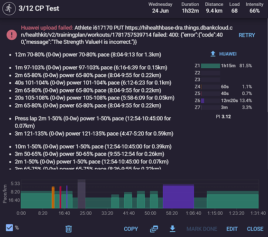The height and width of the screenshot is (237, 268).
Task: Retry the failed Huawei upload
Action: 247,35
